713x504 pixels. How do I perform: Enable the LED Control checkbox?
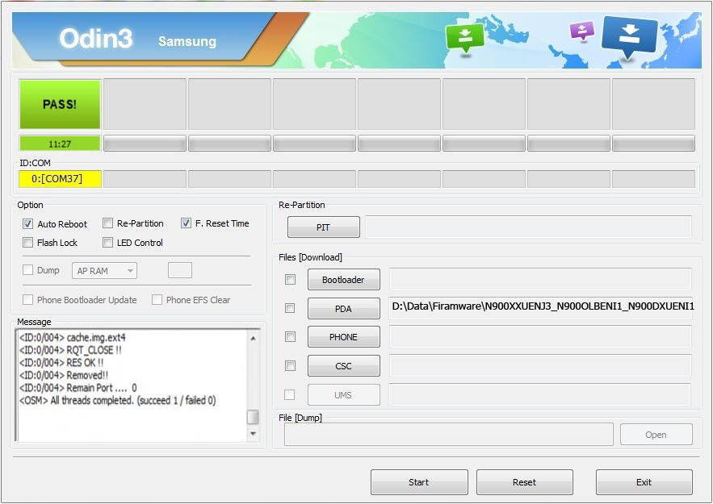point(107,243)
